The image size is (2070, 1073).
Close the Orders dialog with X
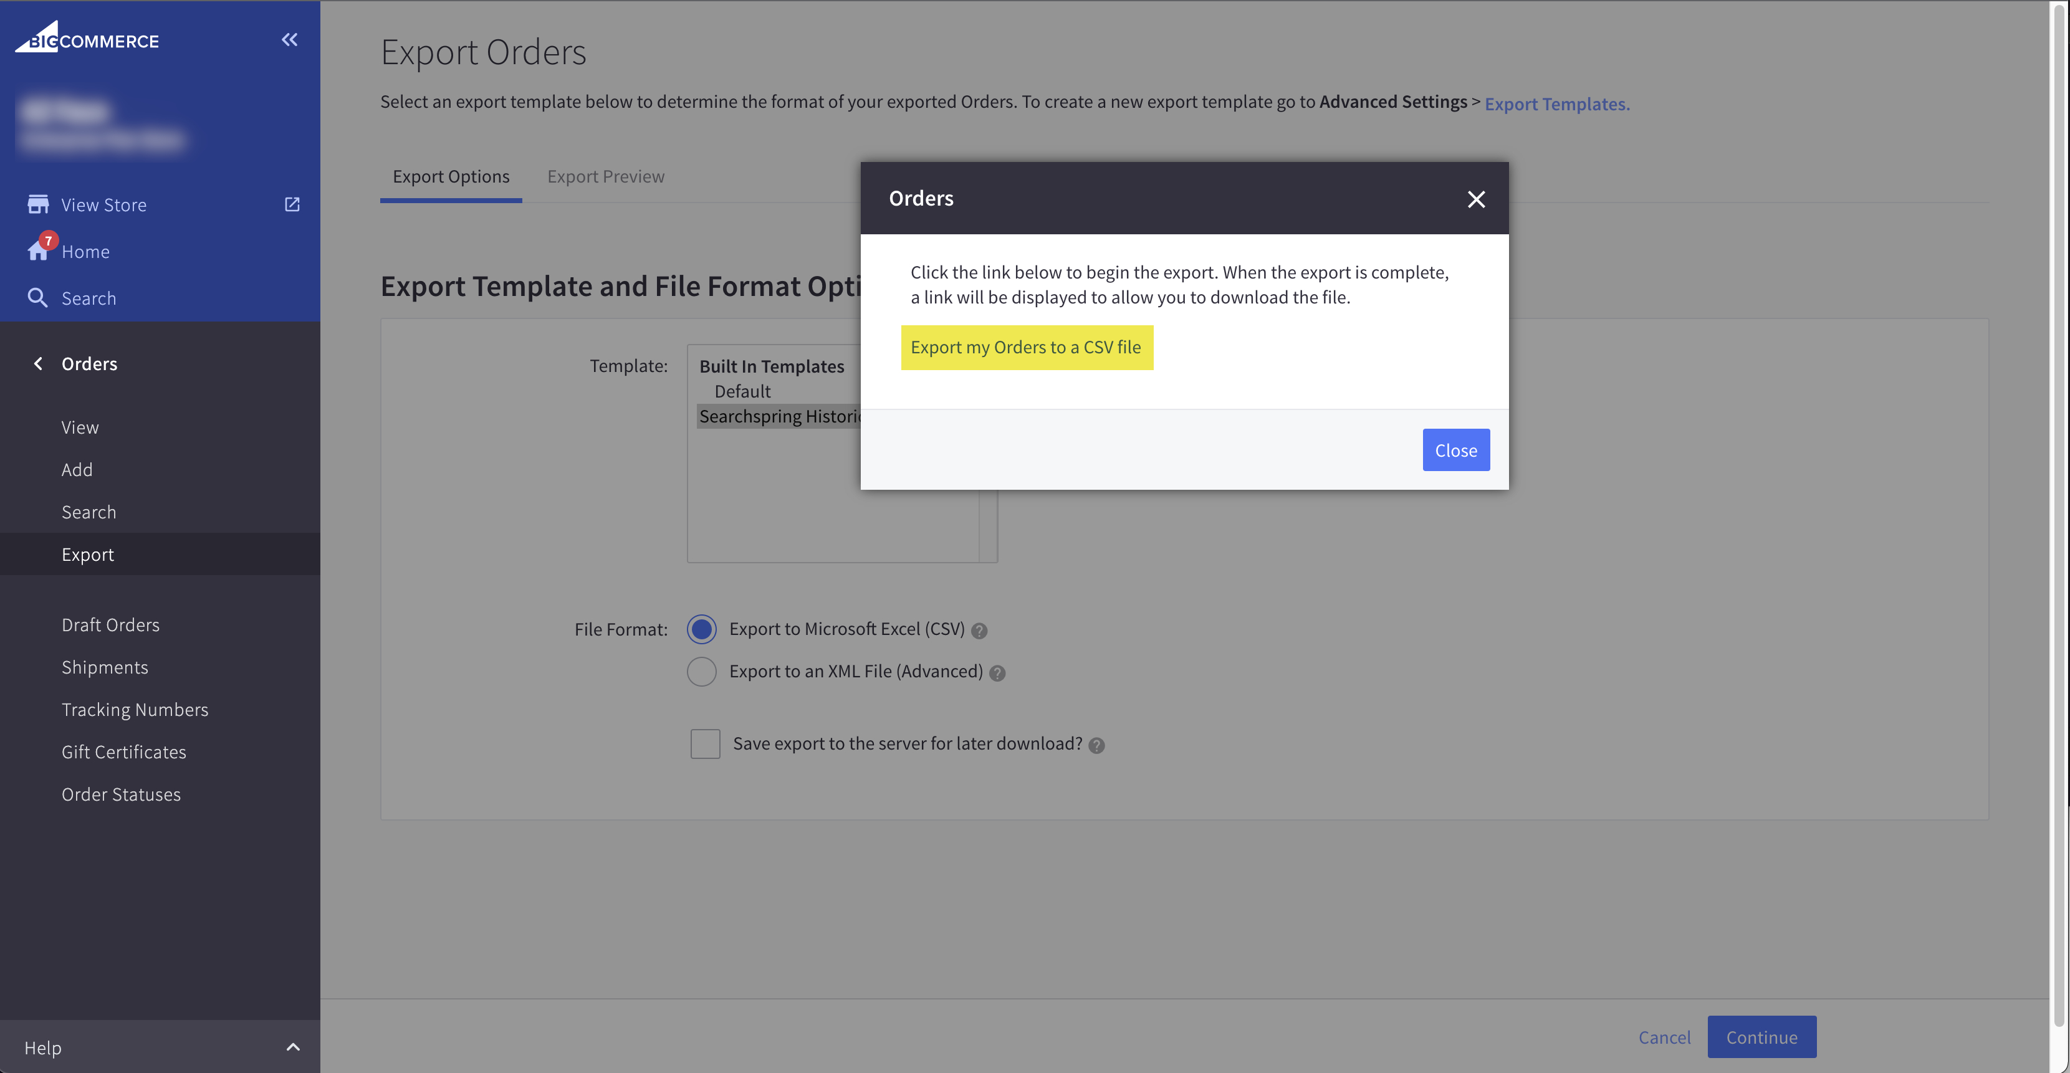tap(1476, 198)
